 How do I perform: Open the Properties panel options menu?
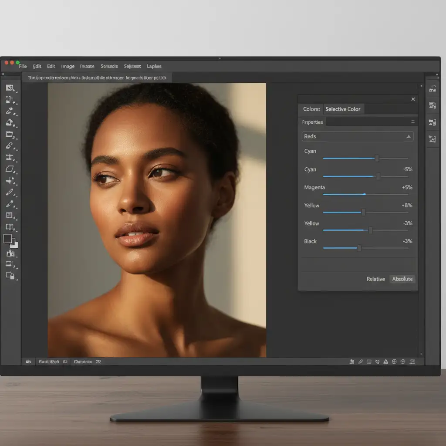click(412, 122)
